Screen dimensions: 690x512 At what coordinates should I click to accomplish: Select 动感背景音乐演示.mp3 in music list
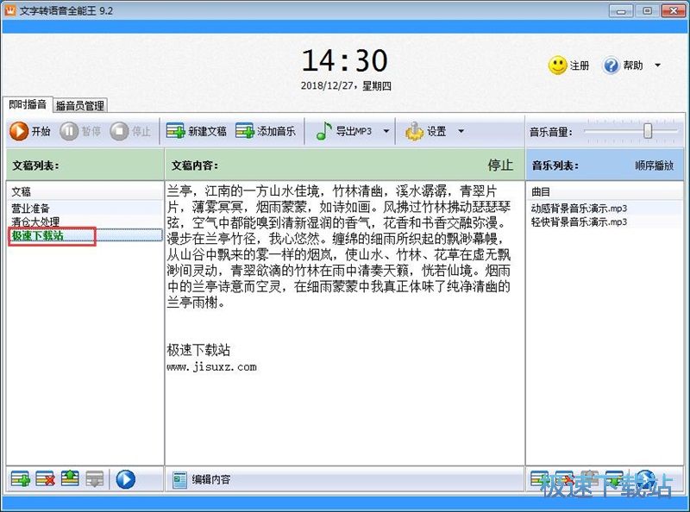click(604, 208)
